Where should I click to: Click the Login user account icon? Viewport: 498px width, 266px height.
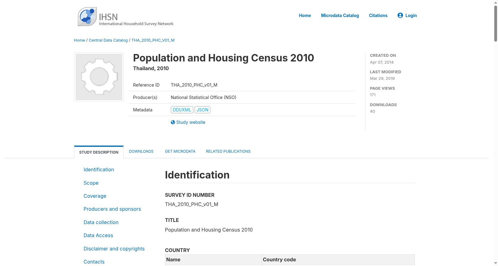pyautogui.click(x=400, y=15)
